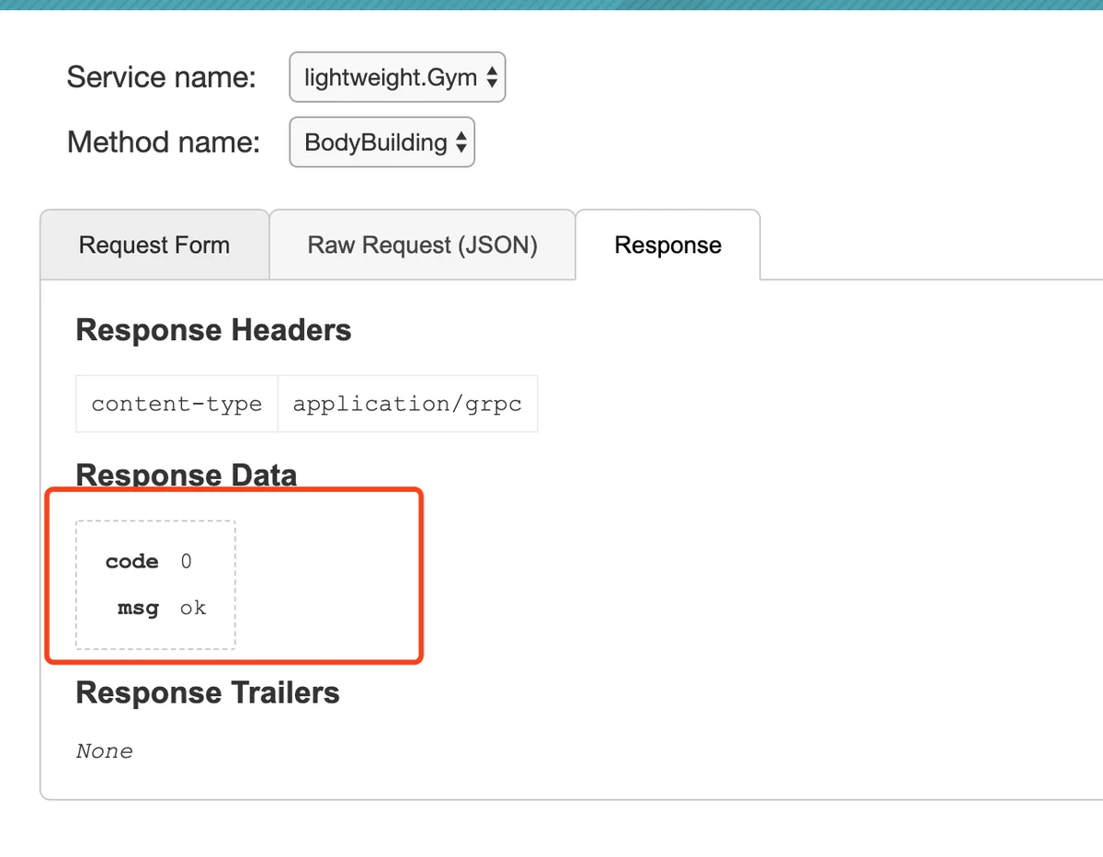Select the Method name label
This screenshot has width=1103, height=857.
coord(164,143)
